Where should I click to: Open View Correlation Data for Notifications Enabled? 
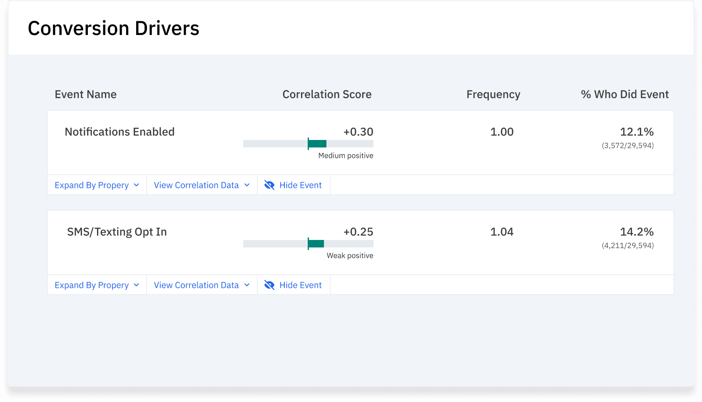pos(197,185)
